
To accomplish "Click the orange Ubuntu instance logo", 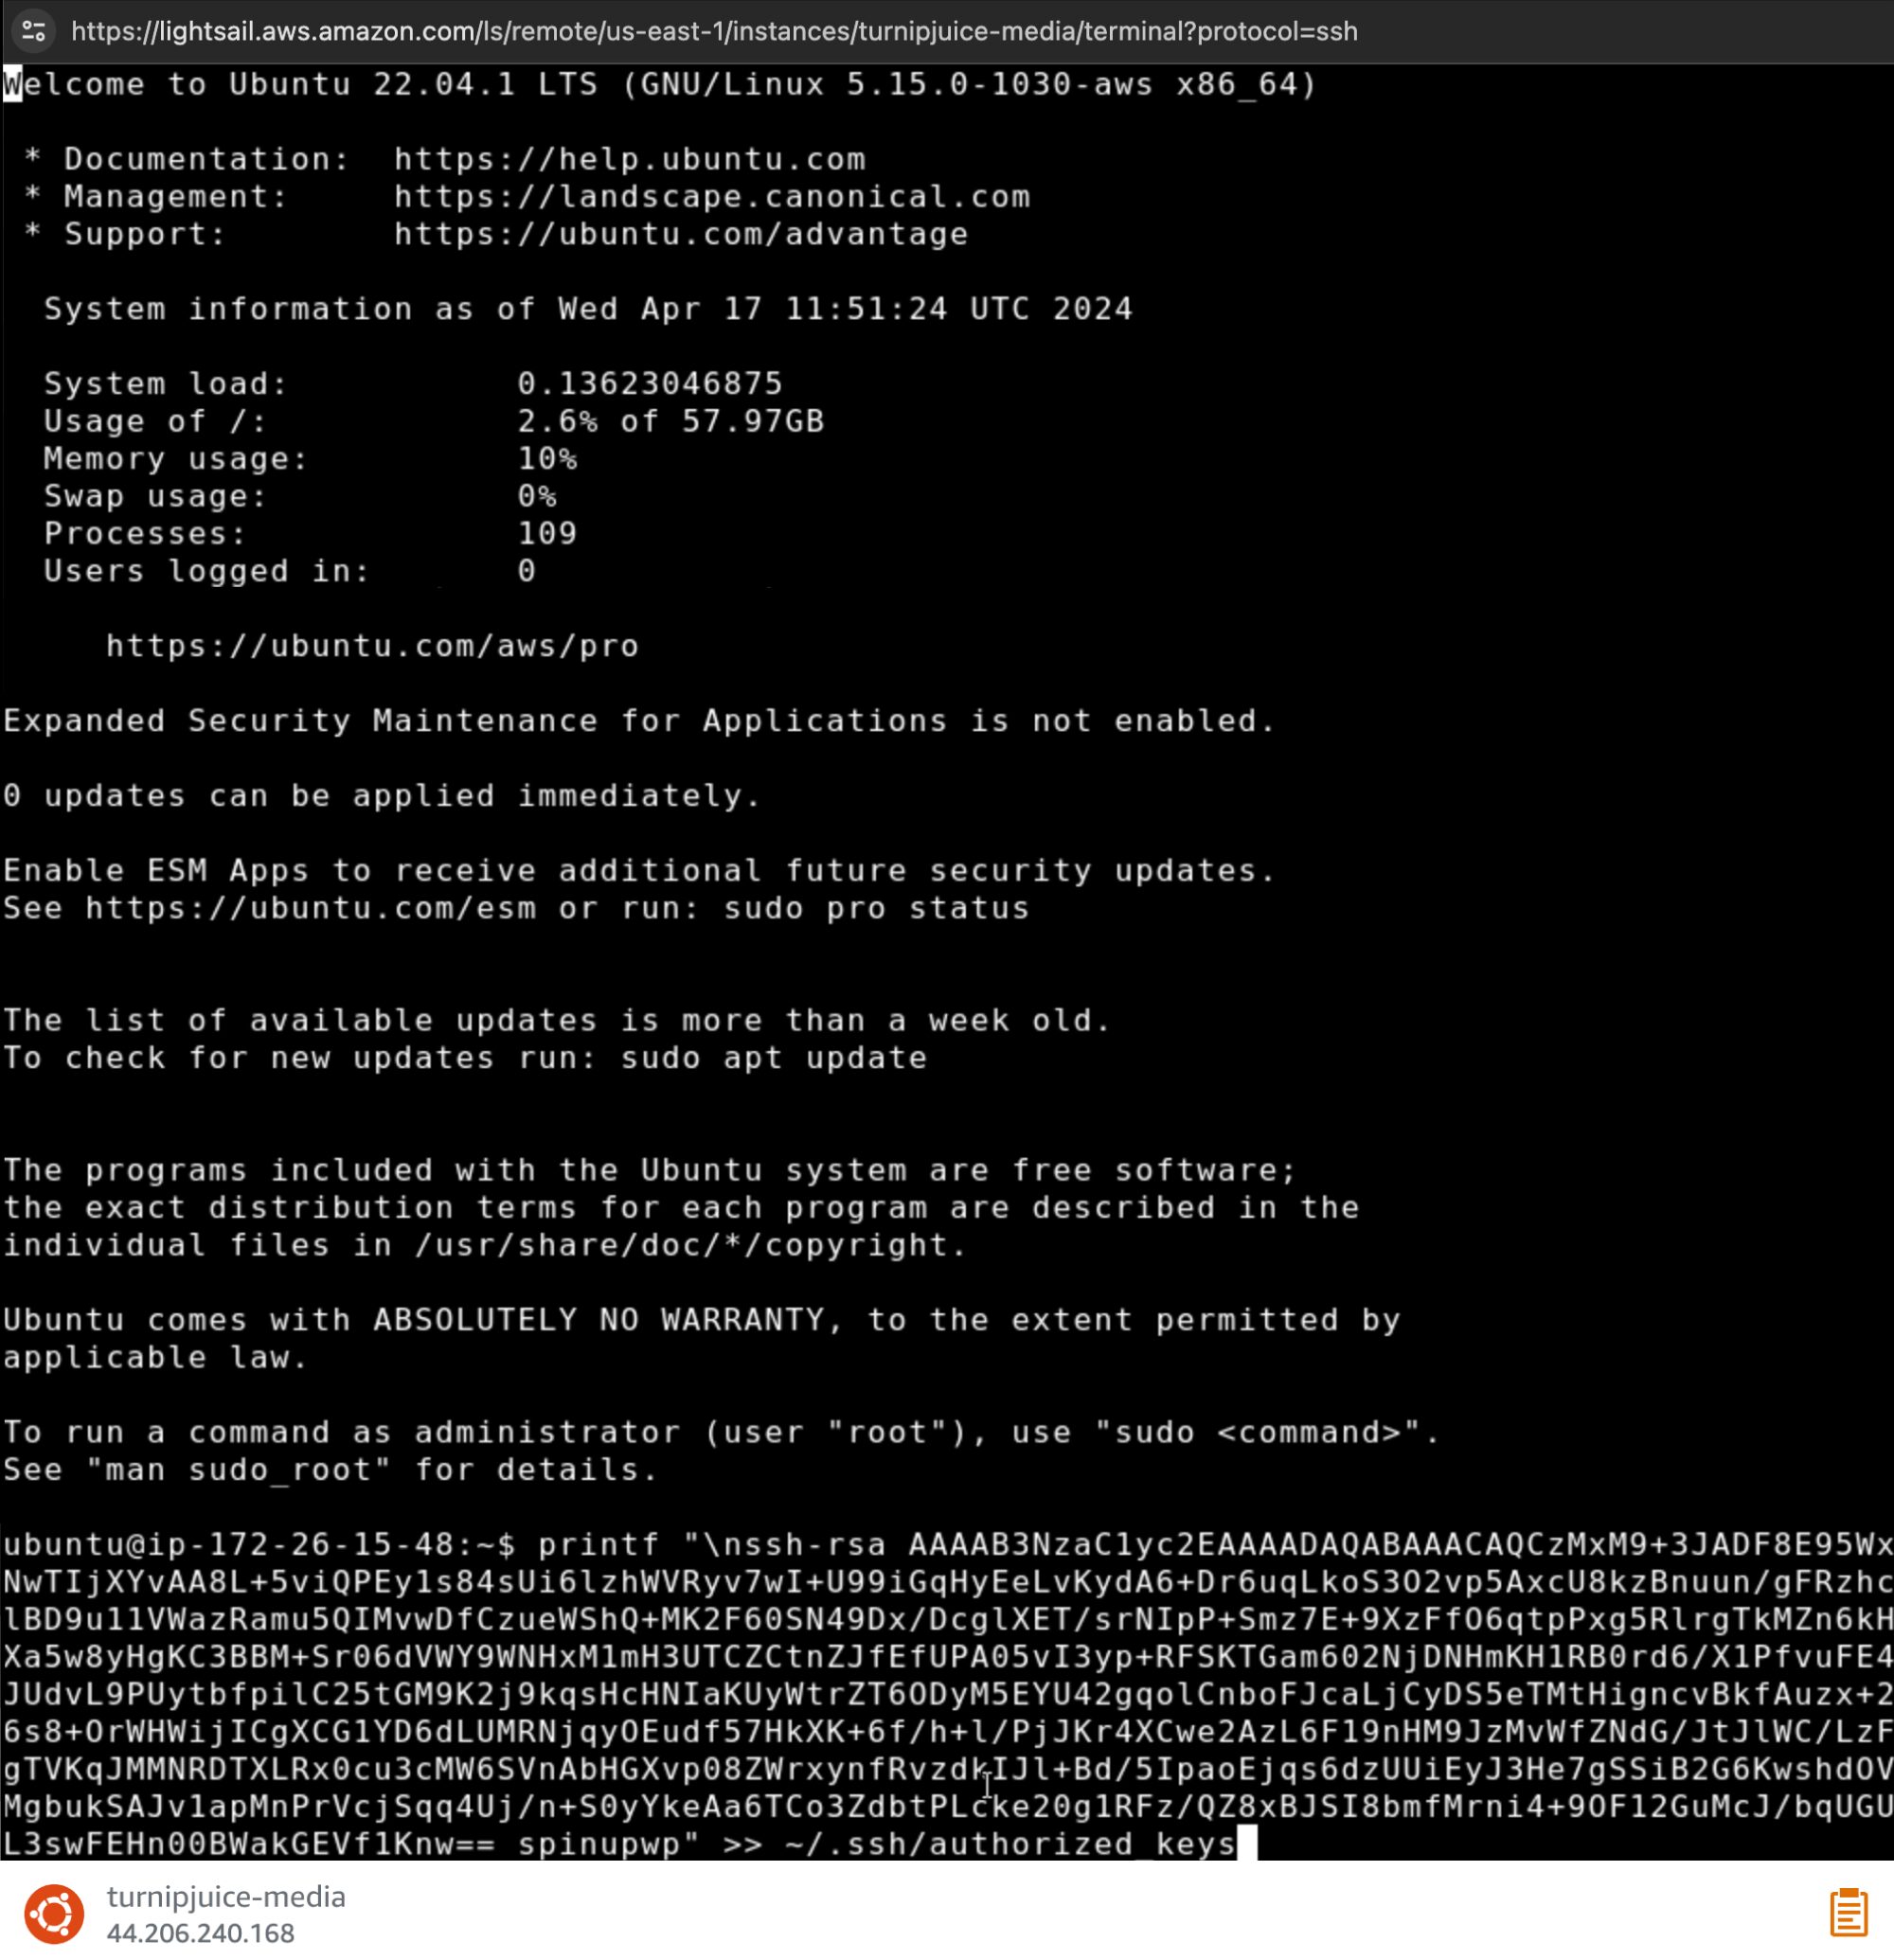I will coord(54,1914).
